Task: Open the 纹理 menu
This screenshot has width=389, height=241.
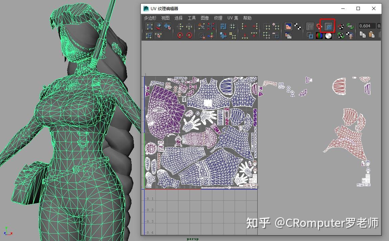Action: [x=218, y=18]
